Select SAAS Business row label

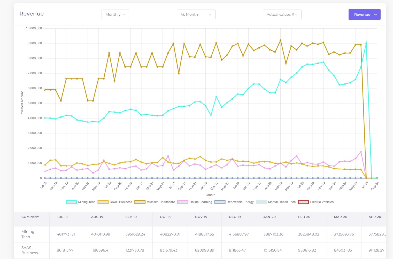tap(30, 250)
